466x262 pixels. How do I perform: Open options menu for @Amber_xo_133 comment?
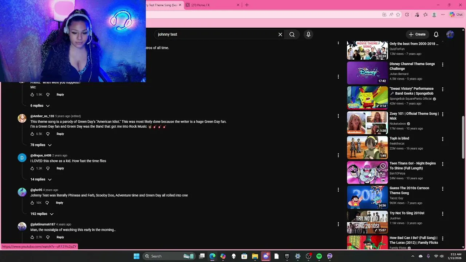click(x=338, y=116)
